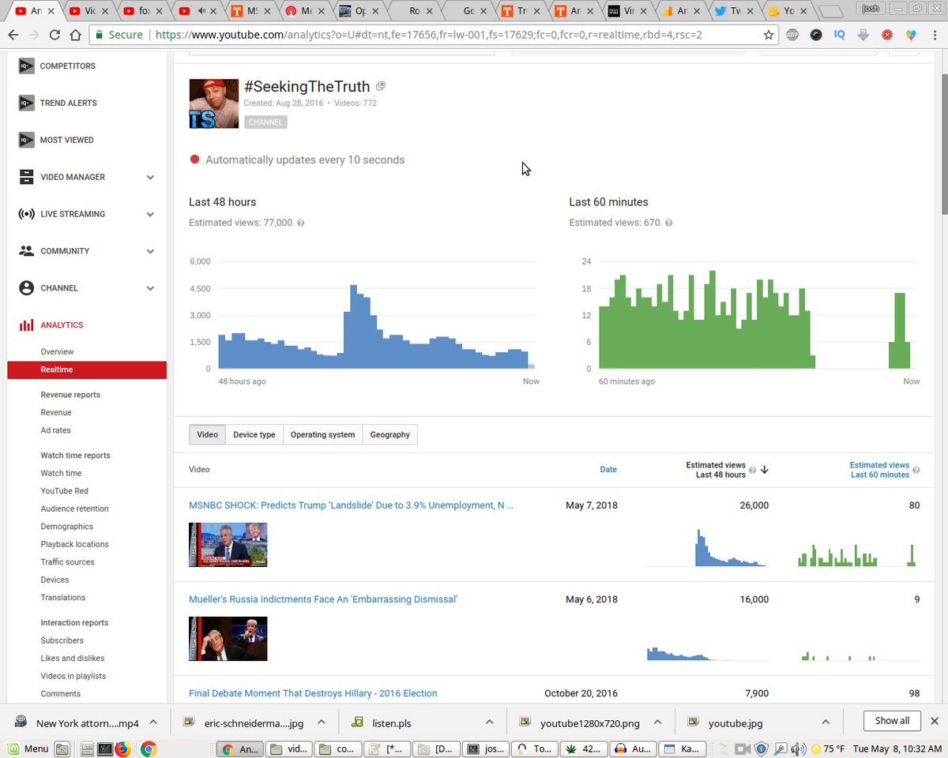The image size is (948, 758).
Task: Switch to the Twitter browser tab
Action: coord(732,11)
